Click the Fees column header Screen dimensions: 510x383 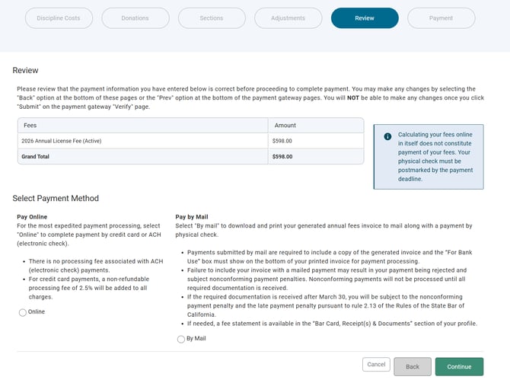point(30,126)
